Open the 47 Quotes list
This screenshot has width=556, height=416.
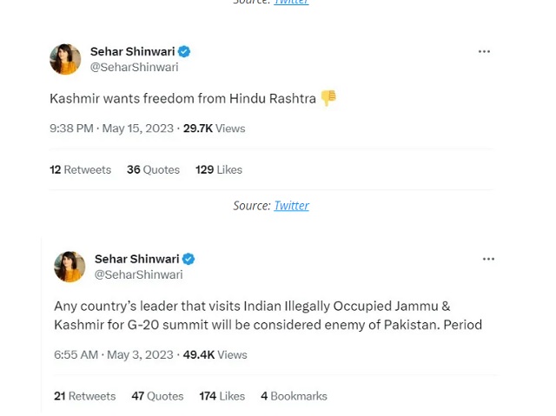(x=157, y=396)
